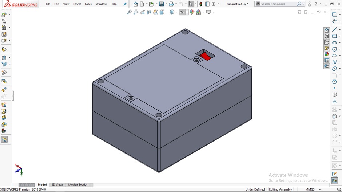The height and width of the screenshot is (192, 342).
Task: Open the Insert menu
Action: [77, 4]
